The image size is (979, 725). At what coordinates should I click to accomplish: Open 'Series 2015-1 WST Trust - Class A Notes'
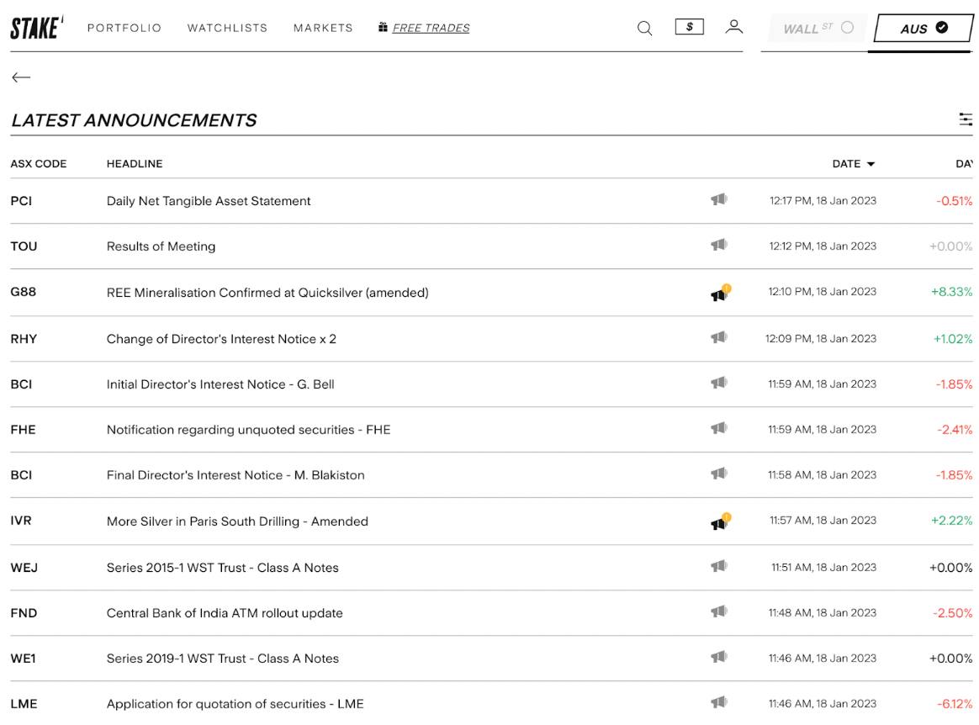pyautogui.click(x=223, y=568)
